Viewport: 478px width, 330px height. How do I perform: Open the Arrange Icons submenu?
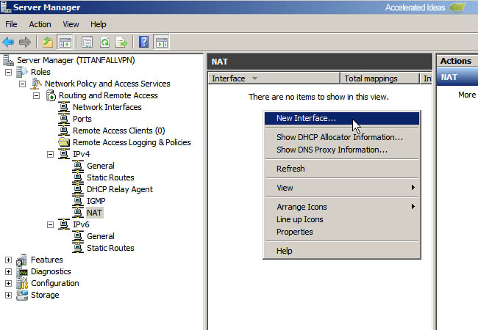342,207
